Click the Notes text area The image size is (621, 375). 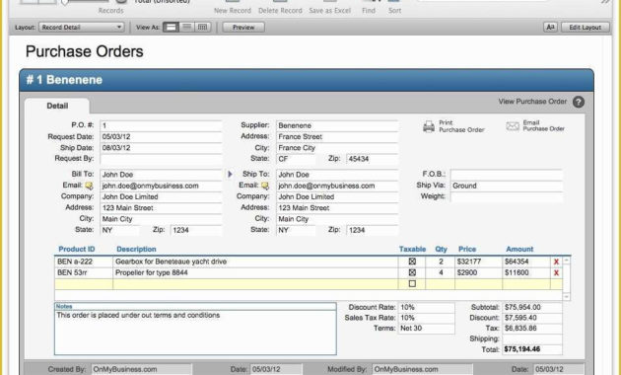tap(195, 333)
